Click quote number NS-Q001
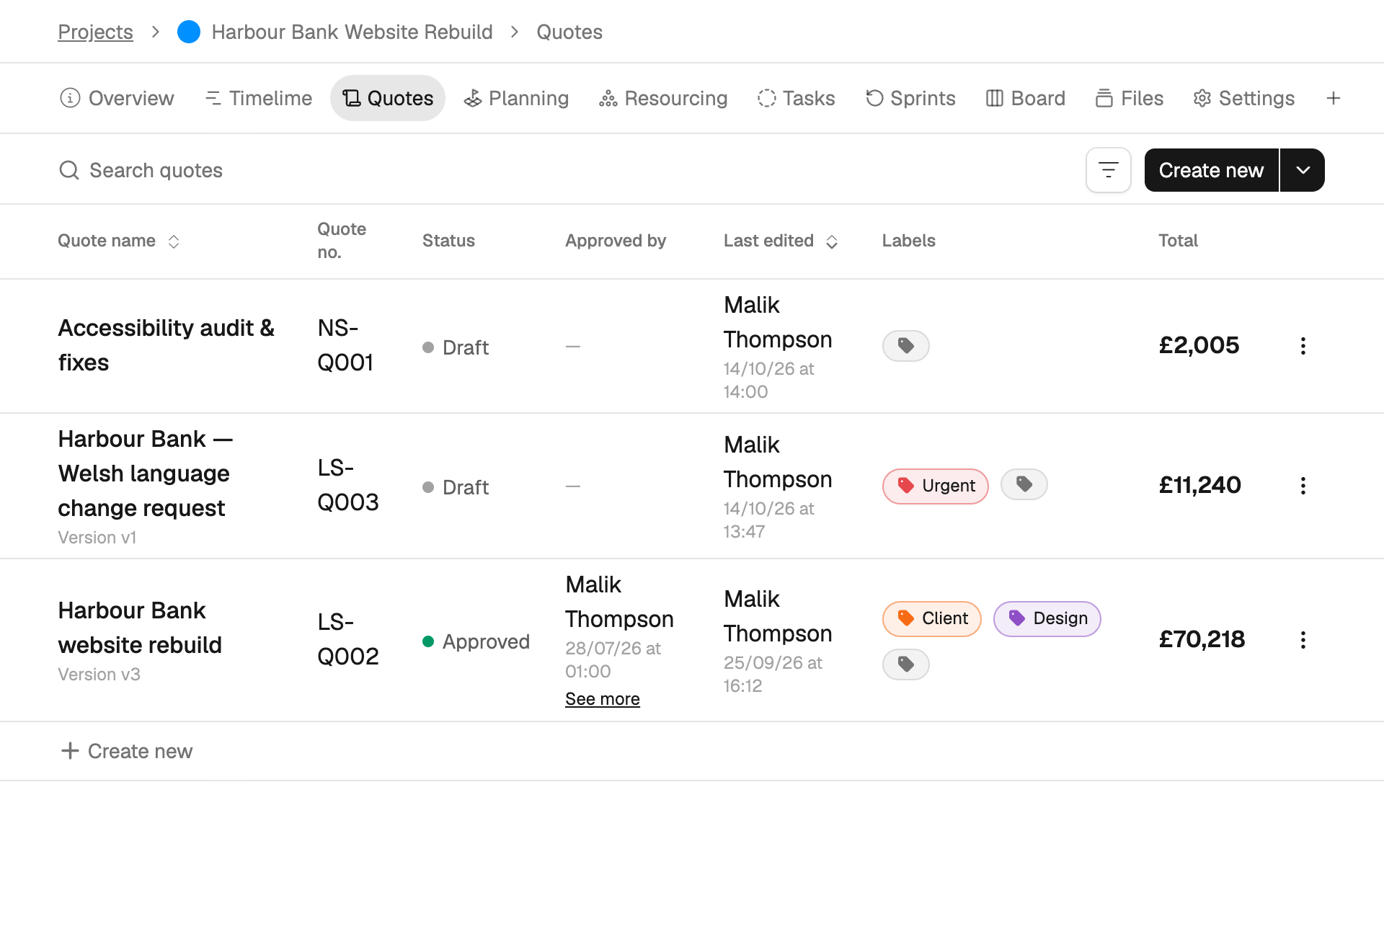This screenshot has width=1384, height=947. (x=345, y=345)
